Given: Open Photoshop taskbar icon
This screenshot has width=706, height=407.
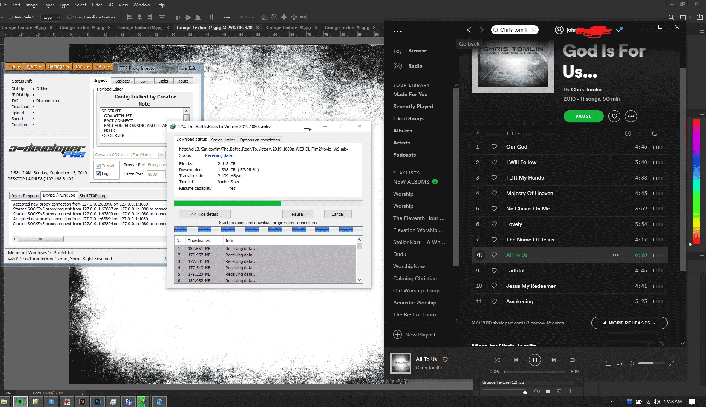Looking at the screenshot, I should pyautogui.click(x=98, y=401).
